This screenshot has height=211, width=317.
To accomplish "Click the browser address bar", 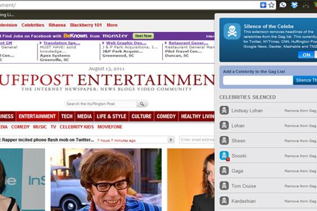I will pos(130,5).
